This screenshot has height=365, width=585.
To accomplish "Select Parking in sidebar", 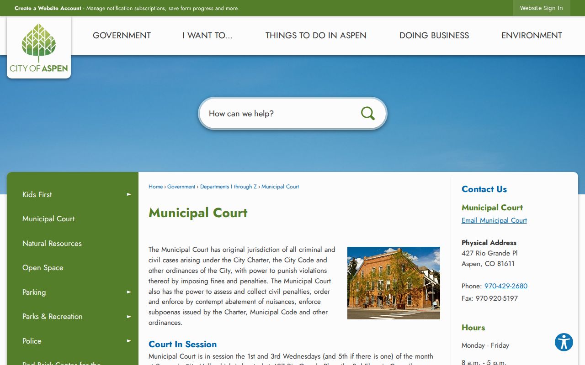I will (34, 292).
